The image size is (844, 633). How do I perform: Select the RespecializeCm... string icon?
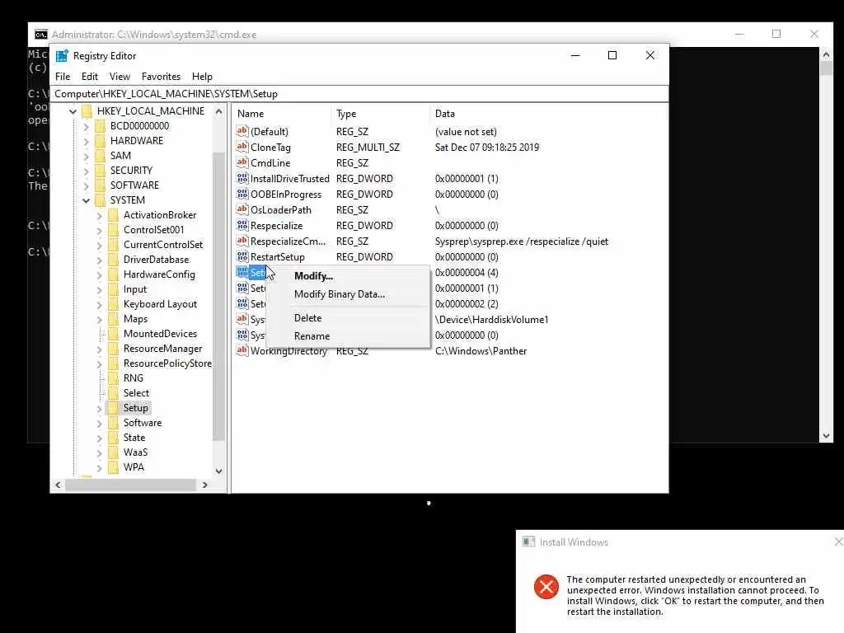(x=242, y=240)
